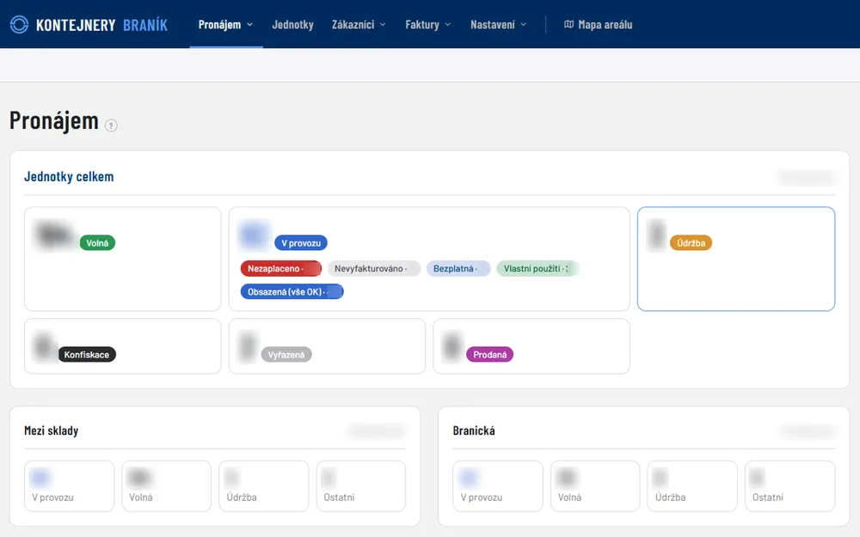The width and height of the screenshot is (860, 537).
Task: Click the map icon for Mapa areálu
Action: click(568, 24)
